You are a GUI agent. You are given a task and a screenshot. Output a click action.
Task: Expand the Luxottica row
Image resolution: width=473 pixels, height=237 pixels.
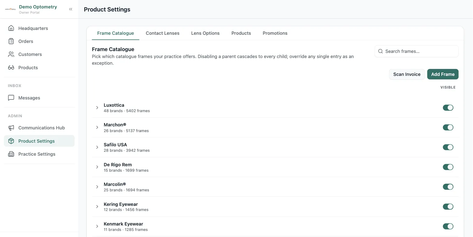click(x=97, y=108)
